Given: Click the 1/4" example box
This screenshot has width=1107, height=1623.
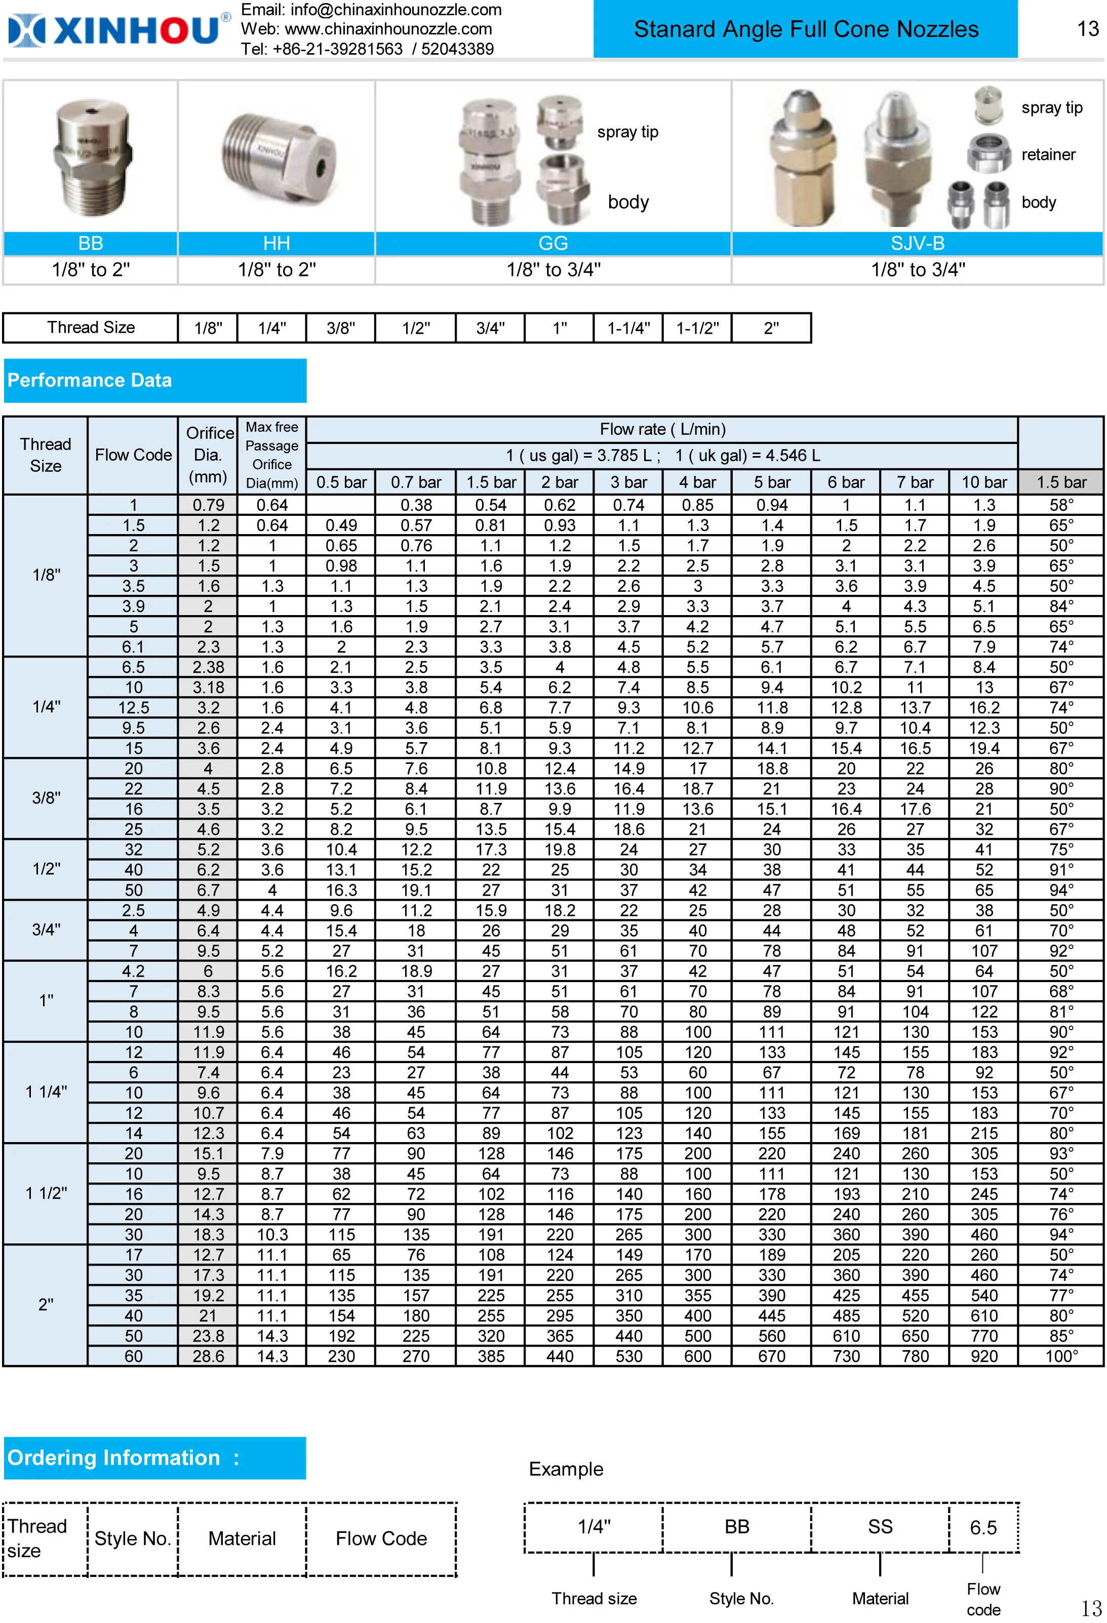Looking at the screenshot, I should pyautogui.click(x=594, y=1527).
